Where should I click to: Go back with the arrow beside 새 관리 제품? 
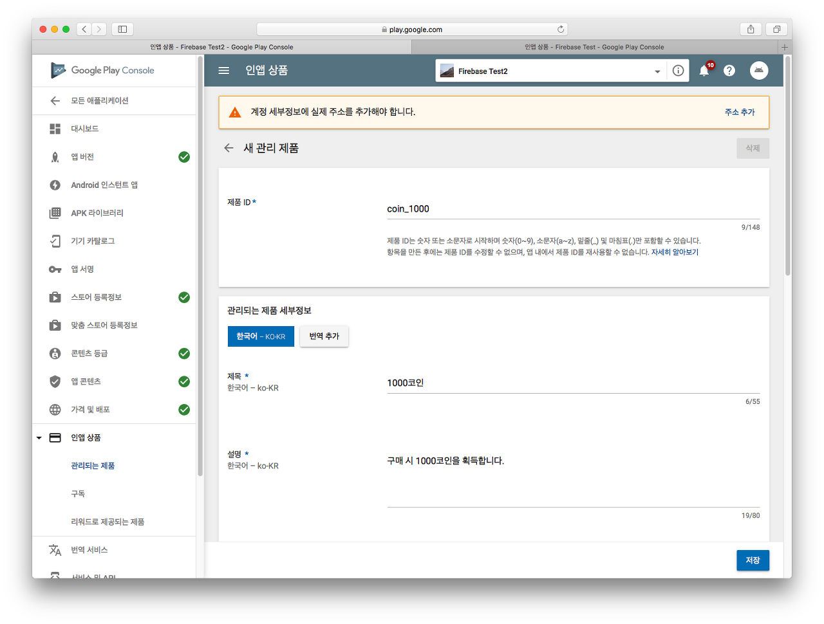click(x=229, y=148)
